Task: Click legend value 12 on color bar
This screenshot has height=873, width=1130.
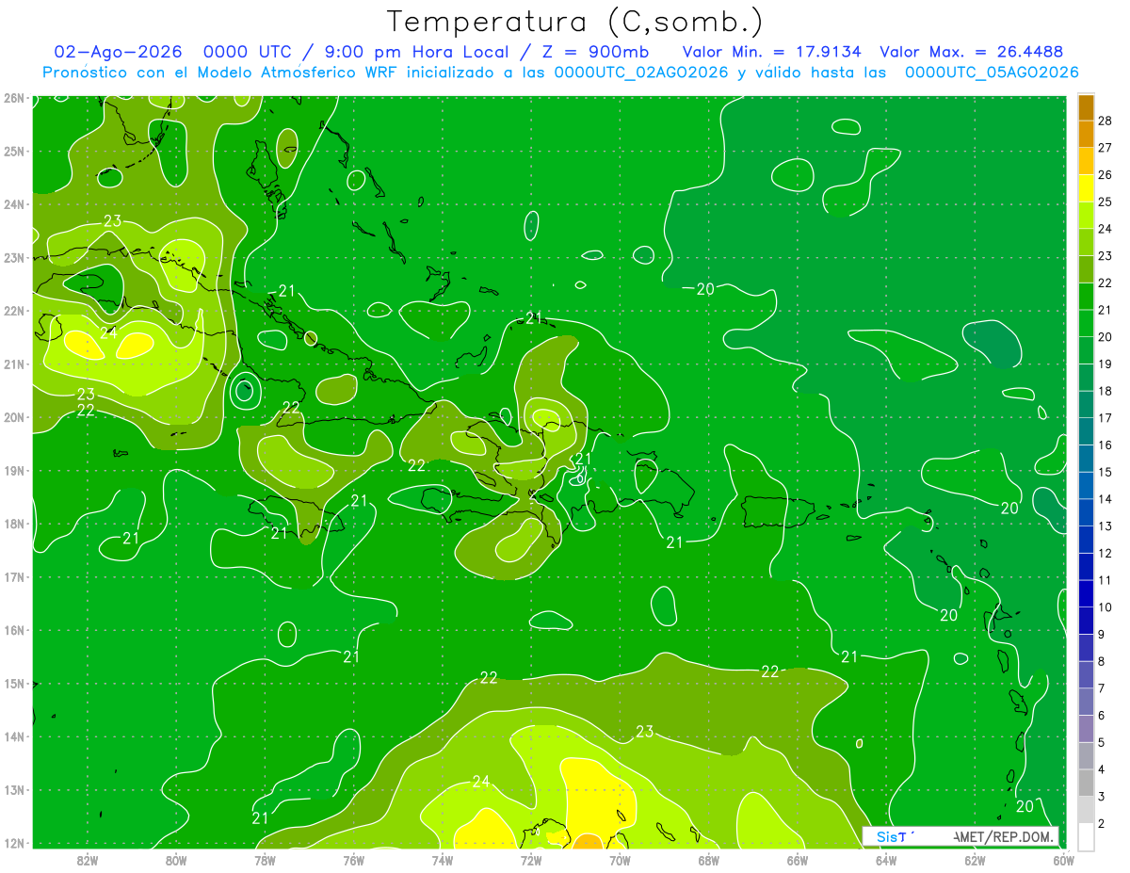Action: point(1105,553)
